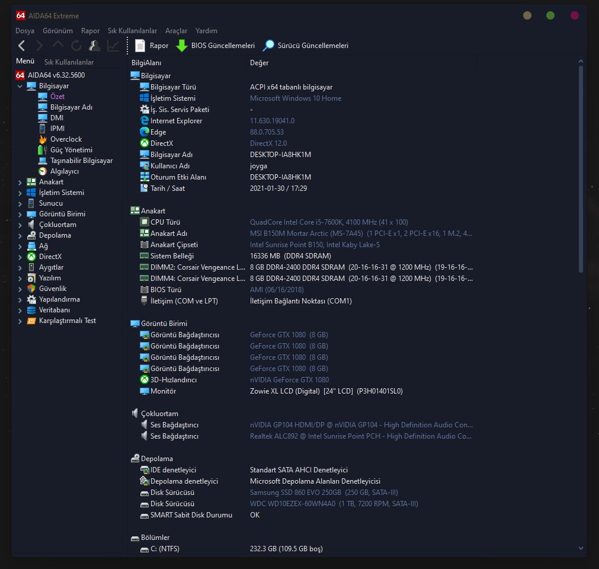Click the vertical scrollbar thumb
Screen dimensions: 599x569
(581, 169)
